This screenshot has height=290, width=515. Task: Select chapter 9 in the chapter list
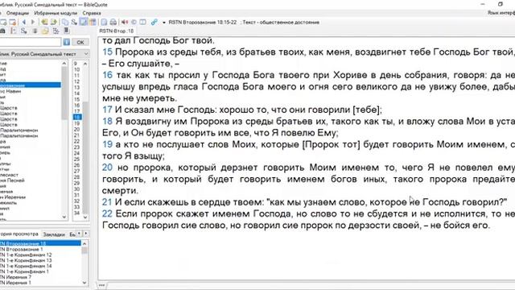(76, 64)
